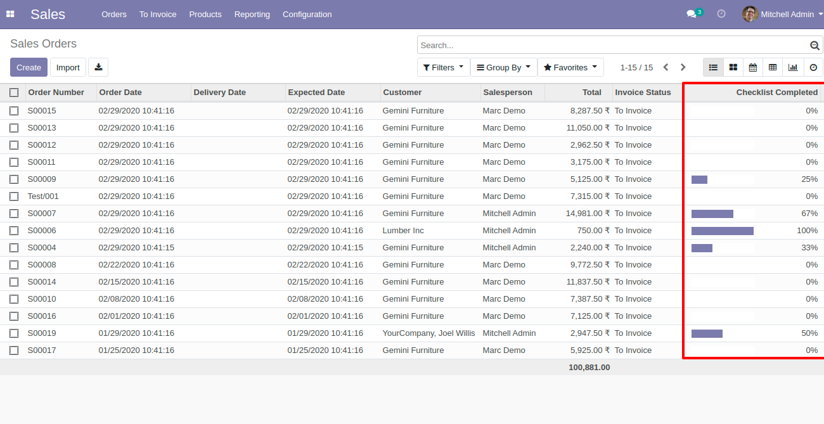Click the 100,881.00 grand total
This screenshot has width=824, height=424.
coord(589,368)
